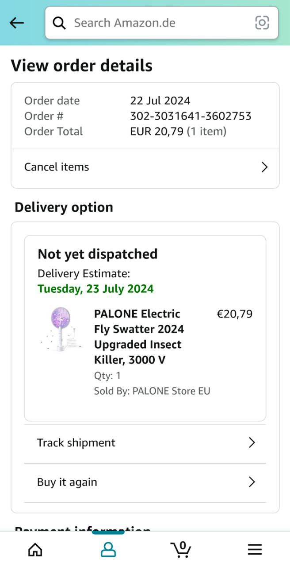Image resolution: width=290 pixels, height=567 pixels.
Task: Choose the Buy it again option
Action: tap(67, 482)
